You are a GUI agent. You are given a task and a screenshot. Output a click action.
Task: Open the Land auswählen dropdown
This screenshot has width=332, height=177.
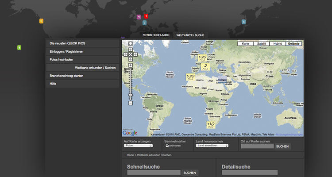212,146
